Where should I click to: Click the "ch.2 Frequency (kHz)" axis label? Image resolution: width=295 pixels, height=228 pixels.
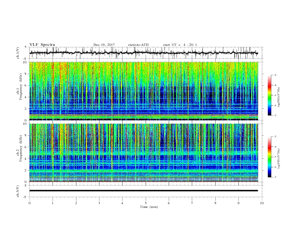tap(19, 149)
